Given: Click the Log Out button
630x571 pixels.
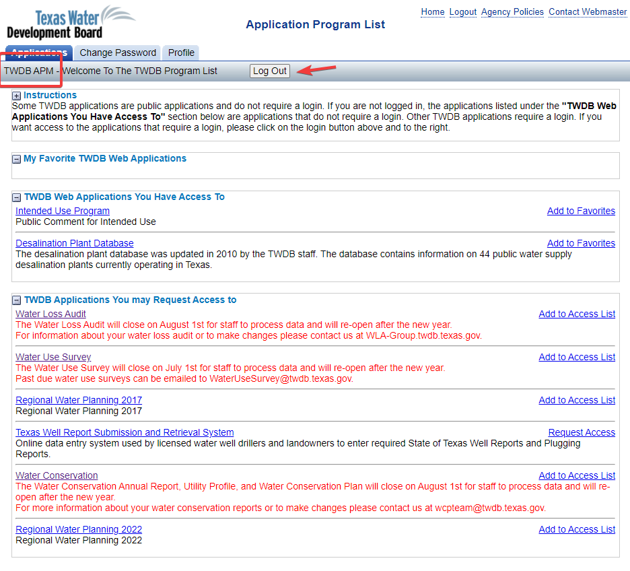Looking at the screenshot, I should point(270,71).
